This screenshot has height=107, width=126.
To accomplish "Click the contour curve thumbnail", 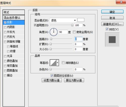I will tap(53, 63).
